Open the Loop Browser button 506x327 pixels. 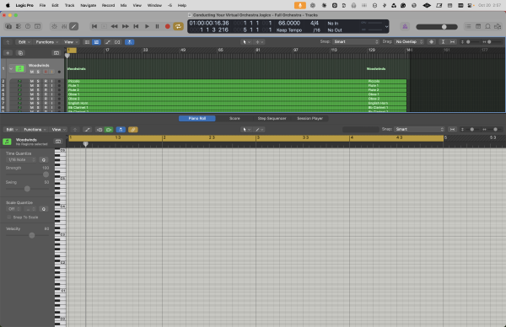point(488,26)
